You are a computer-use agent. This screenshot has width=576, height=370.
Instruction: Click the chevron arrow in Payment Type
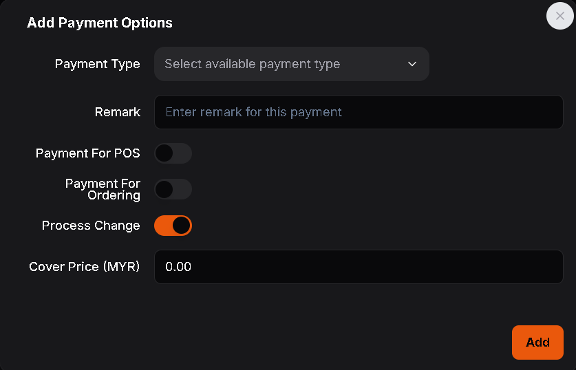412,64
